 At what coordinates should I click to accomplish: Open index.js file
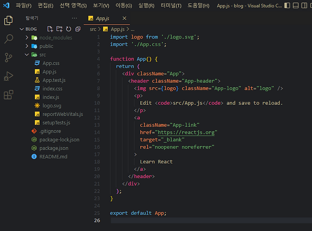point(51,97)
